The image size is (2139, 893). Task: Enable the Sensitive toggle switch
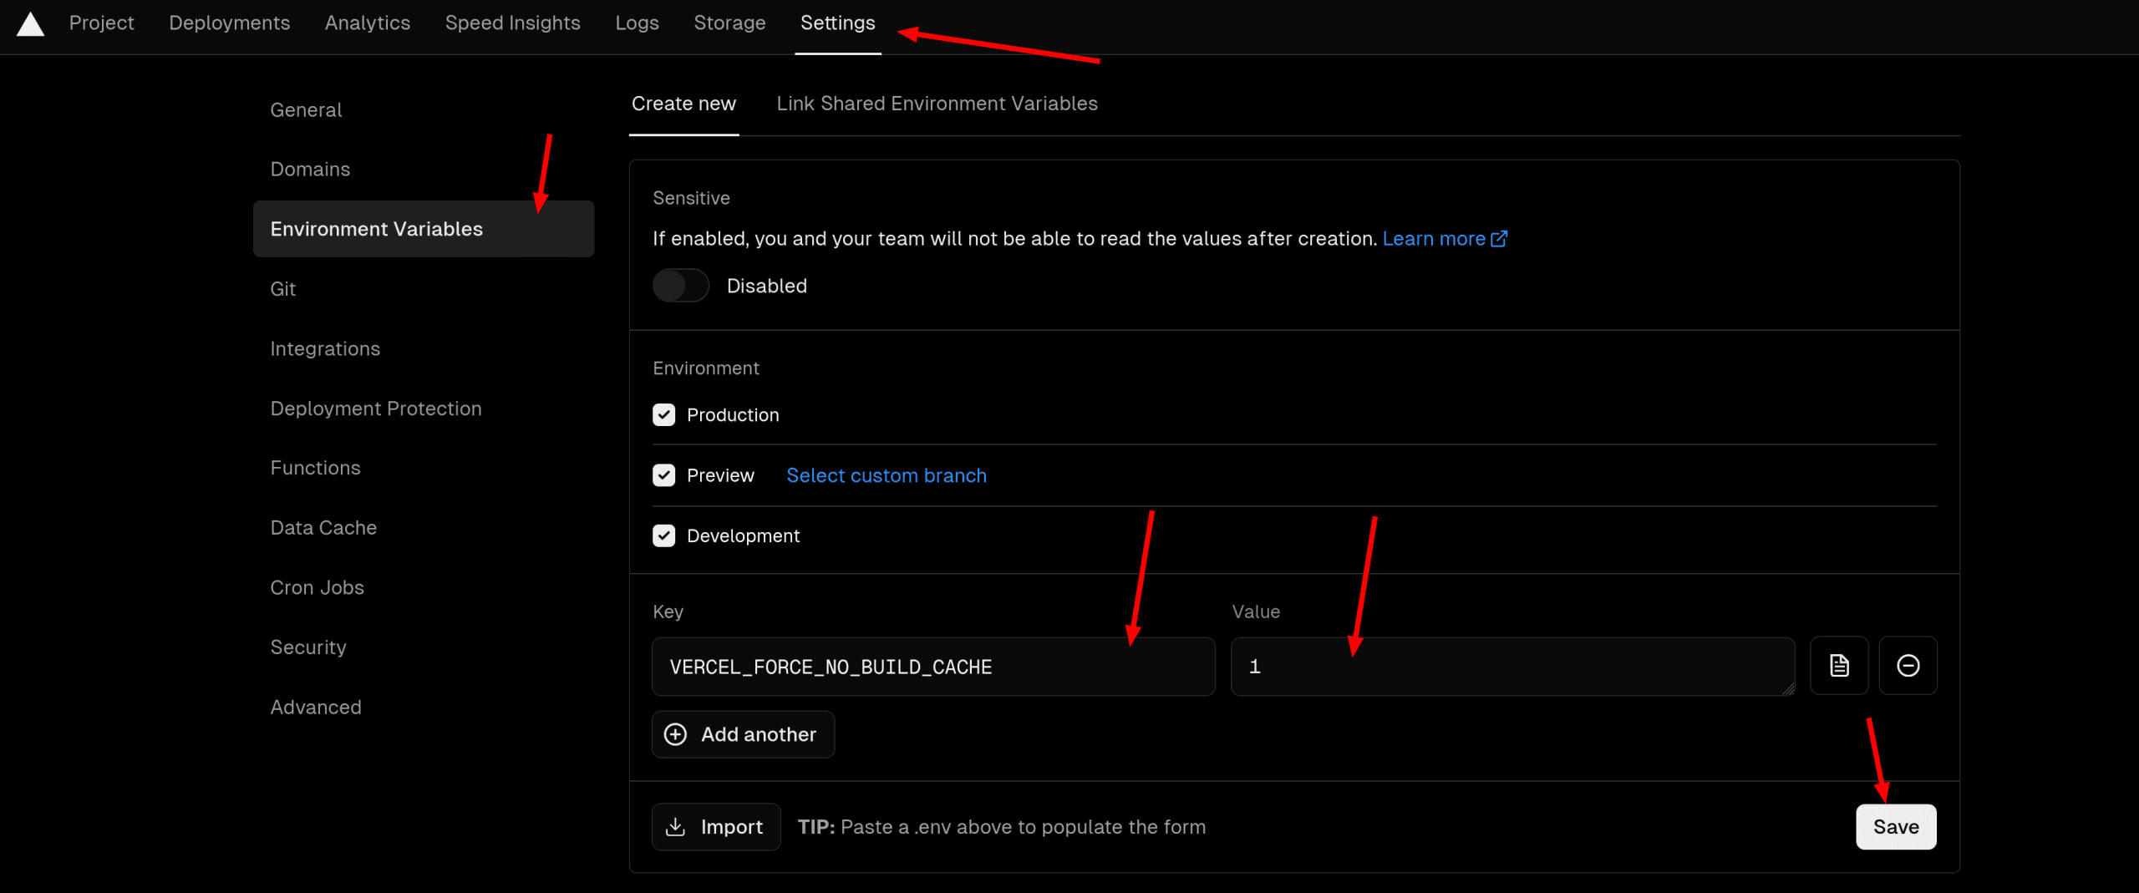click(x=680, y=286)
